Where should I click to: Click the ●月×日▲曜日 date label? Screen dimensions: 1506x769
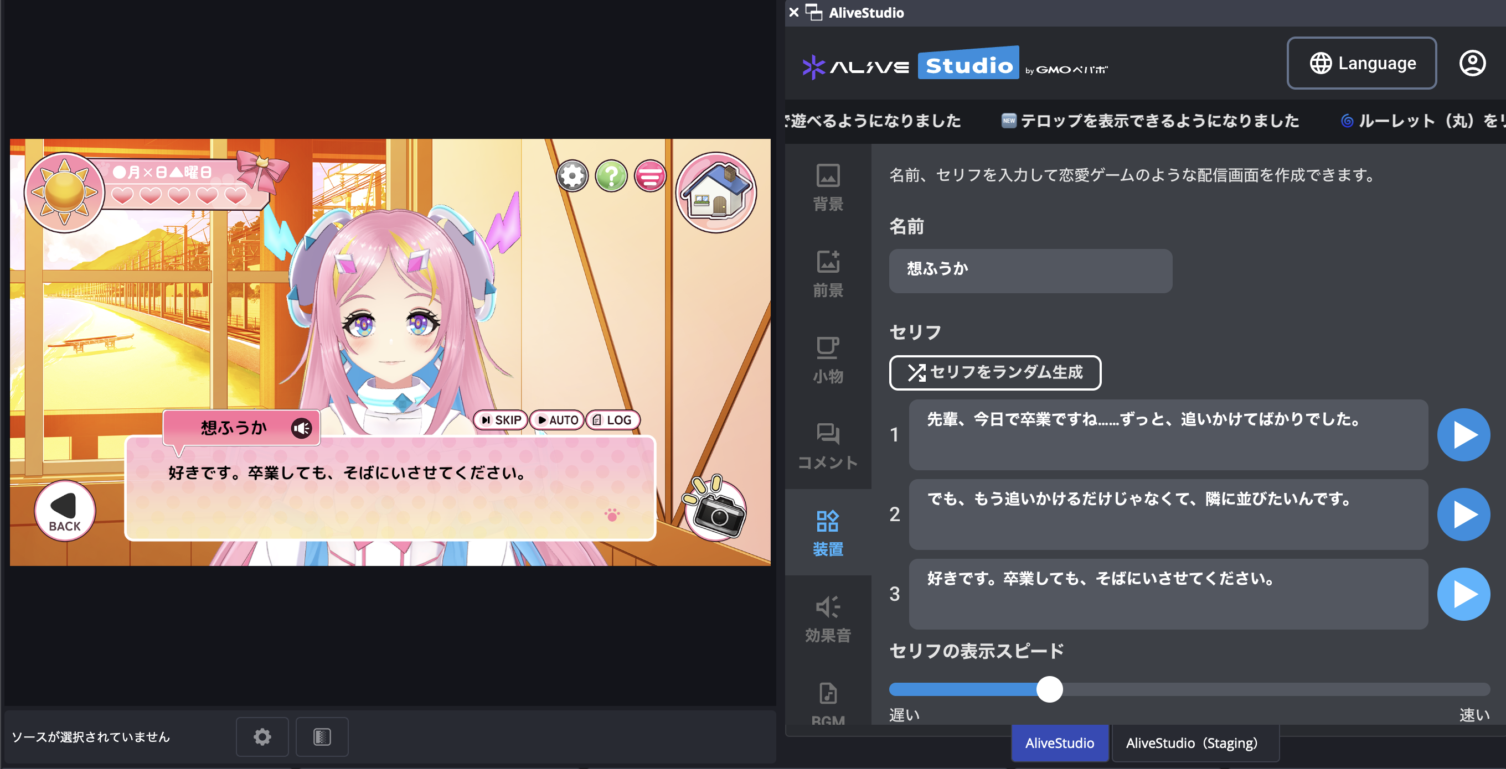(x=163, y=173)
